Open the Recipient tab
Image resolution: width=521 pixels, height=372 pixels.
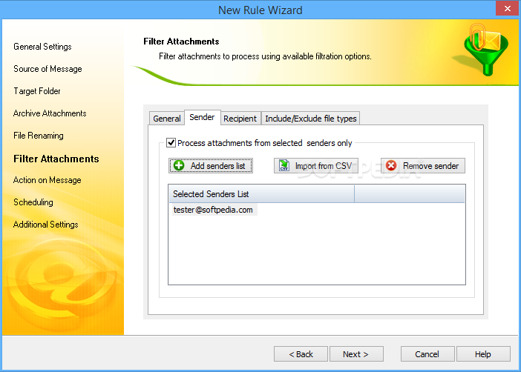pos(240,119)
